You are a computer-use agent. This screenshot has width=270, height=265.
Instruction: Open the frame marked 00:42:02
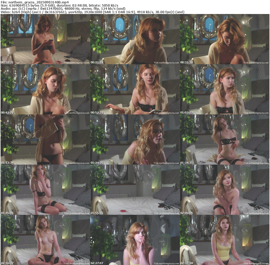45,89
